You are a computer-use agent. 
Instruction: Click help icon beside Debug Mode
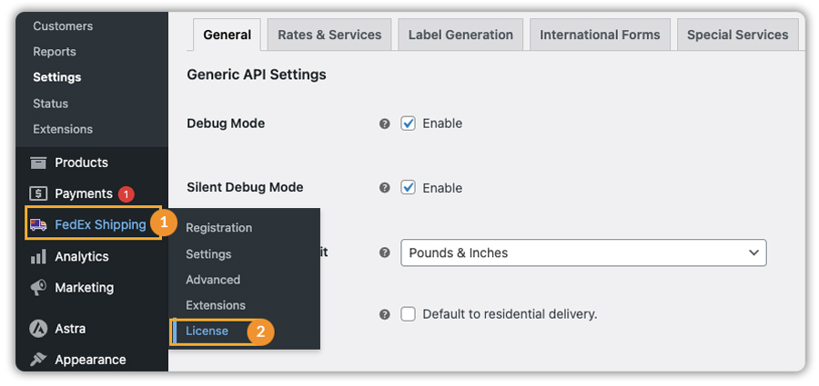click(384, 124)
